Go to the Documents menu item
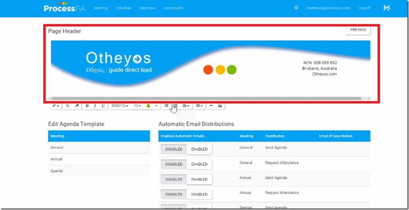This screenshot has width=409, height=210. pyautogui.click(x=173, y=8)
